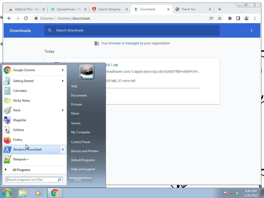Open VM1 user folder in Start menu
The height and width of the screenshot is (198, 264).
click(74, 86)
